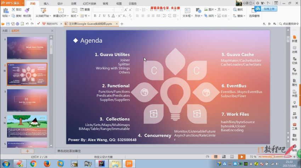Open Recommend (推荐) lightbulb in right sidebar

pyautogui.click(x=295, y=104)
